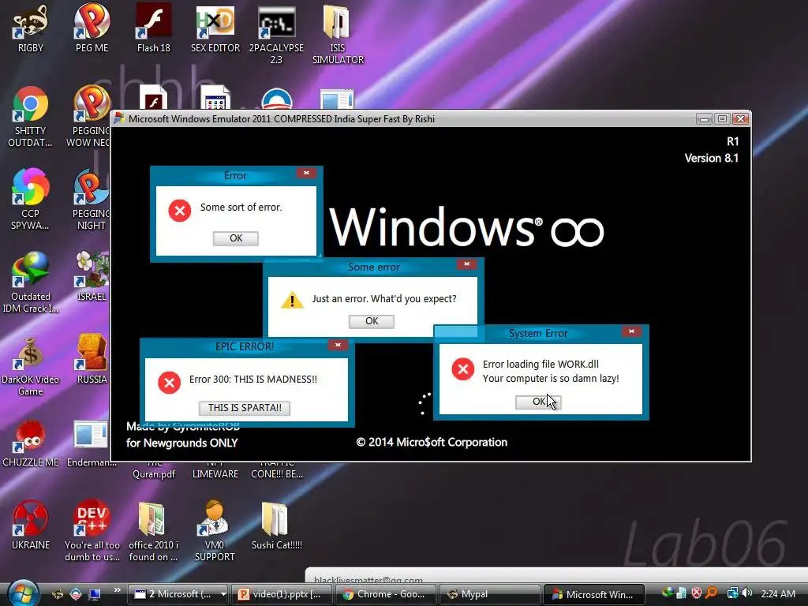Click the 2:24 AM taskbar clock
Image resolution: width=808 pixels, height=606 pixels.
point(777,593)
